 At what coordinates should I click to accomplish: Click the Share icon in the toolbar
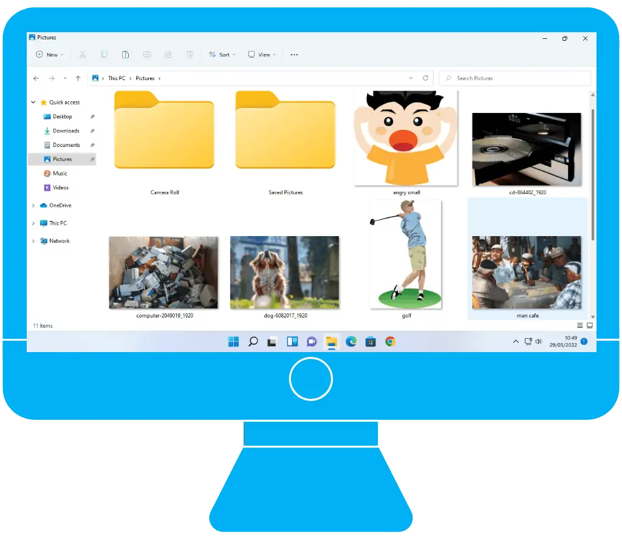point(168,55)
